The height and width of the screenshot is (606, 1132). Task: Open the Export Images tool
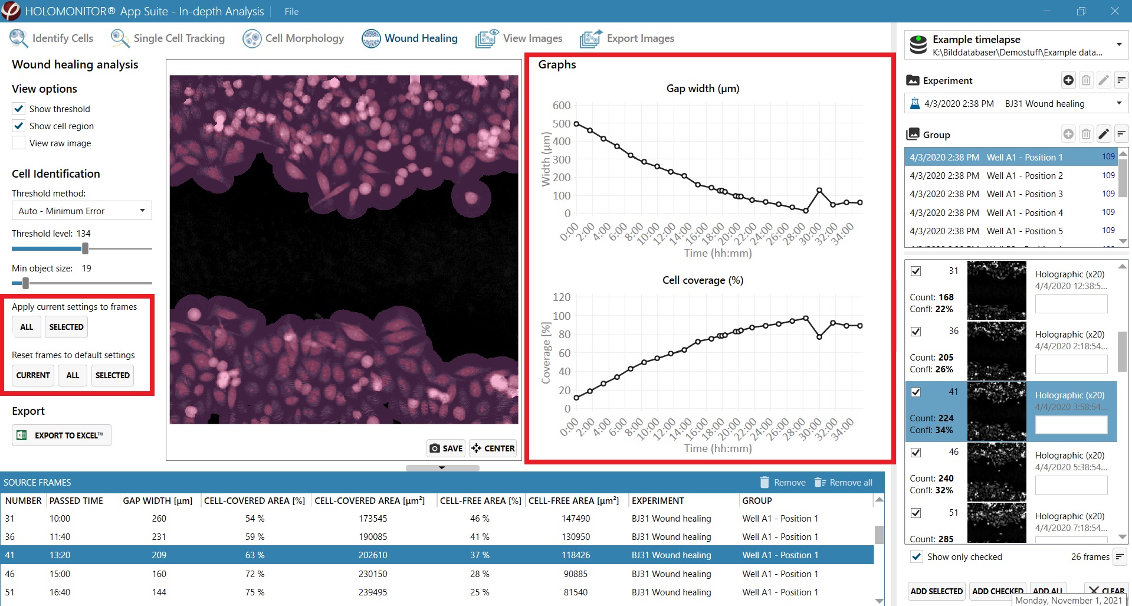pyautogui.click(x=627, y=38)
